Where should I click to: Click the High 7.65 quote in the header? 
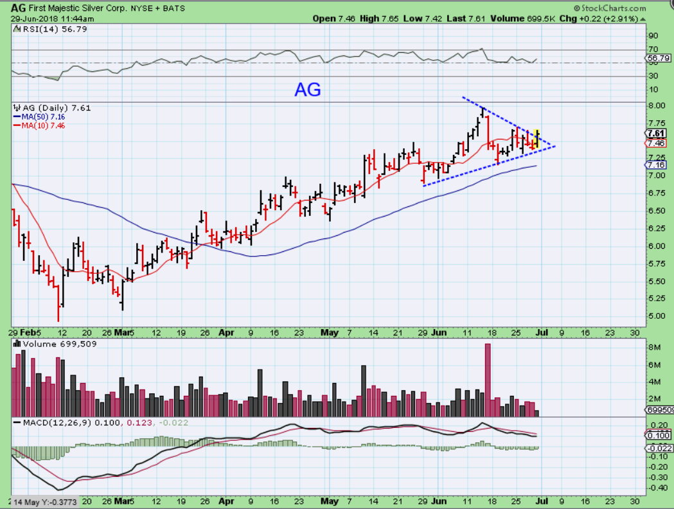(x=379, y=19)
